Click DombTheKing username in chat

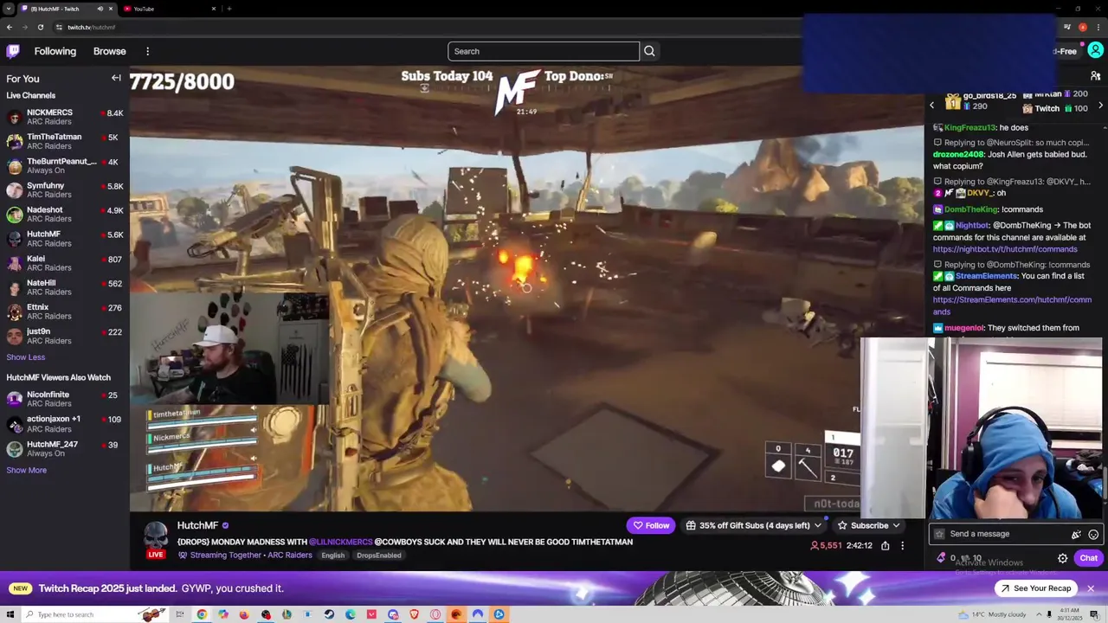pyautogui.click(x=970, y=209)
